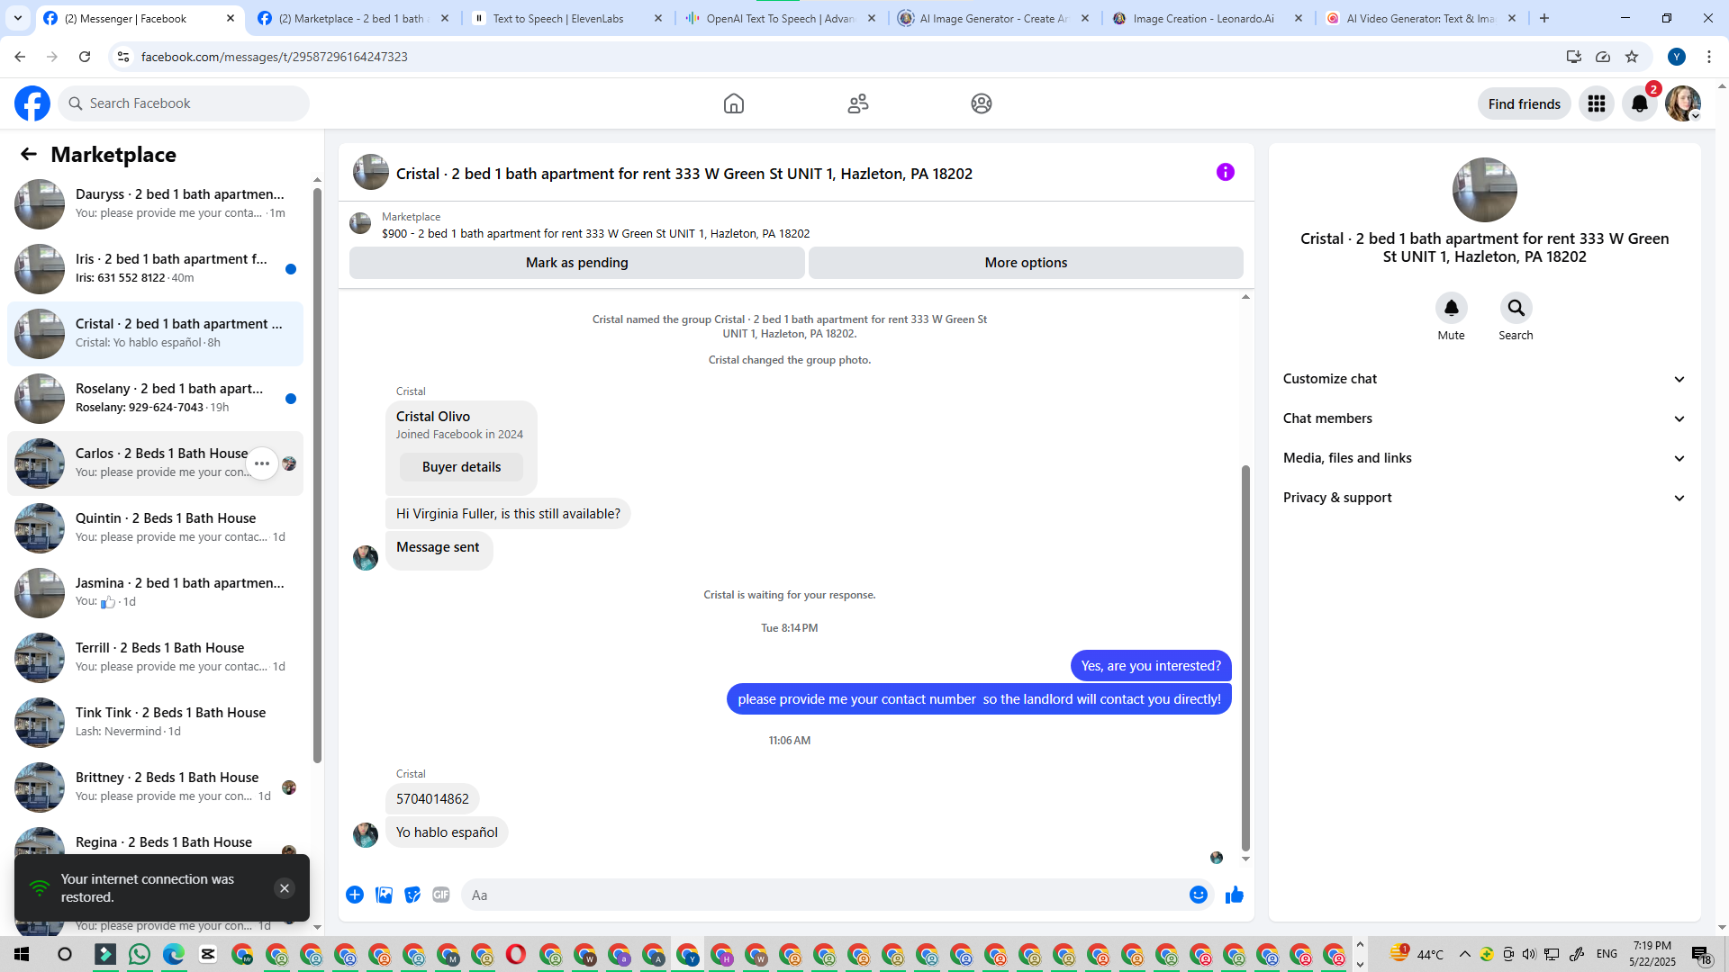Switch to the OpenAI Text To Speech tab

[780, 18]
